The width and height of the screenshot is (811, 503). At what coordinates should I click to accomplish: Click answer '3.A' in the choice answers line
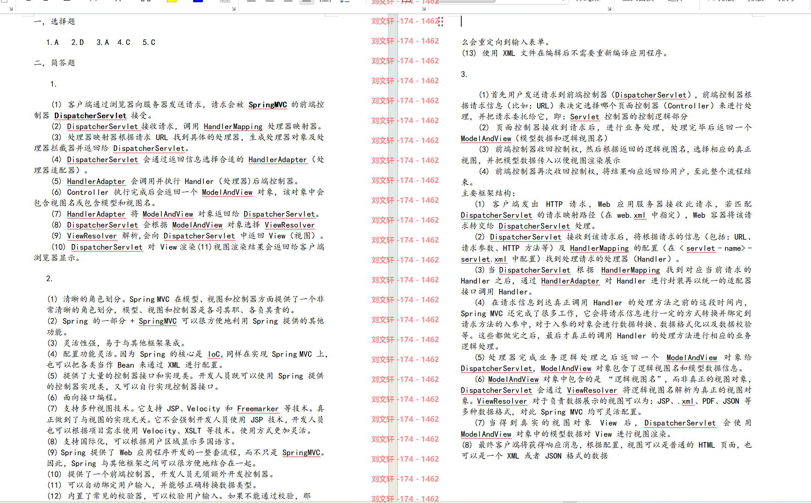point(103,42)
